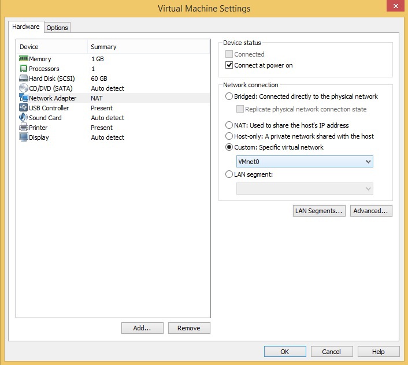Uncheck Connect at power on
408x365 pixels.
(x=229, y=65)
